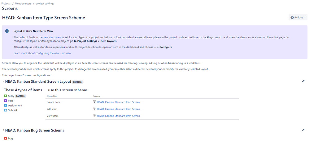Click 'This project uses 2 screen configurations' text
The width and height of the screenshot is (309, 141).
point(26,75)
